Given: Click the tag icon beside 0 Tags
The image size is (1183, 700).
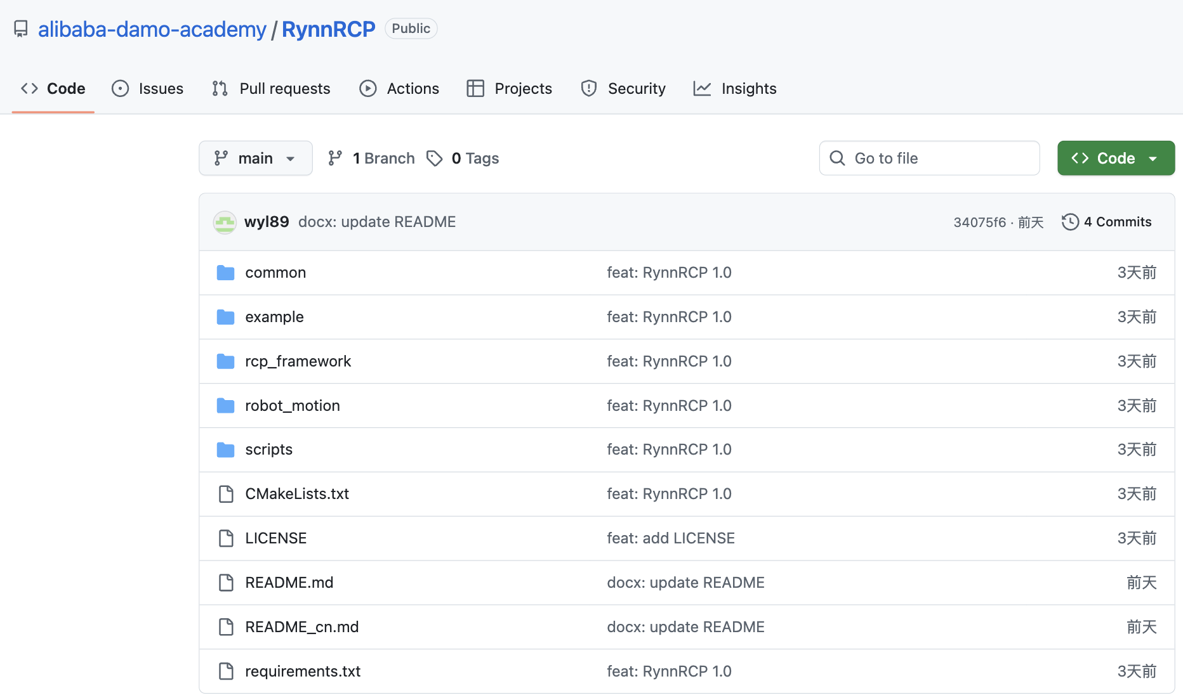Looking at the screenshot, I should point(434,159).
